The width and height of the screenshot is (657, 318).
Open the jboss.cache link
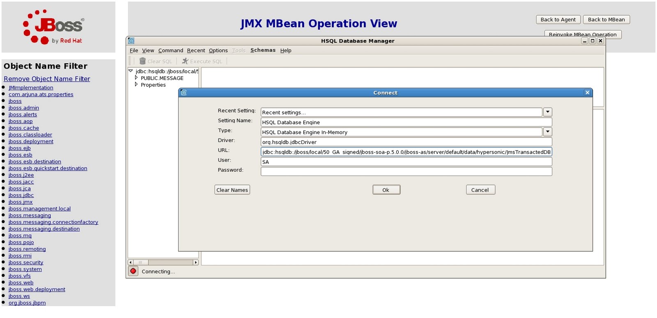(24, 128)
